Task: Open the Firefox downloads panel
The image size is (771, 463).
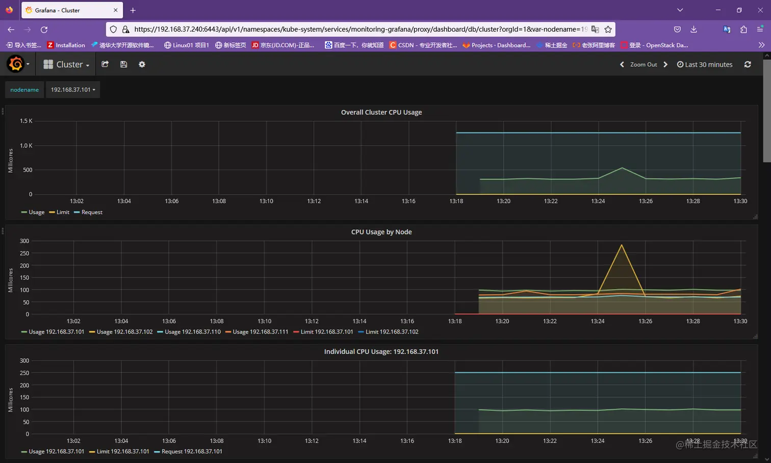Action: click(x=693, y=30)
